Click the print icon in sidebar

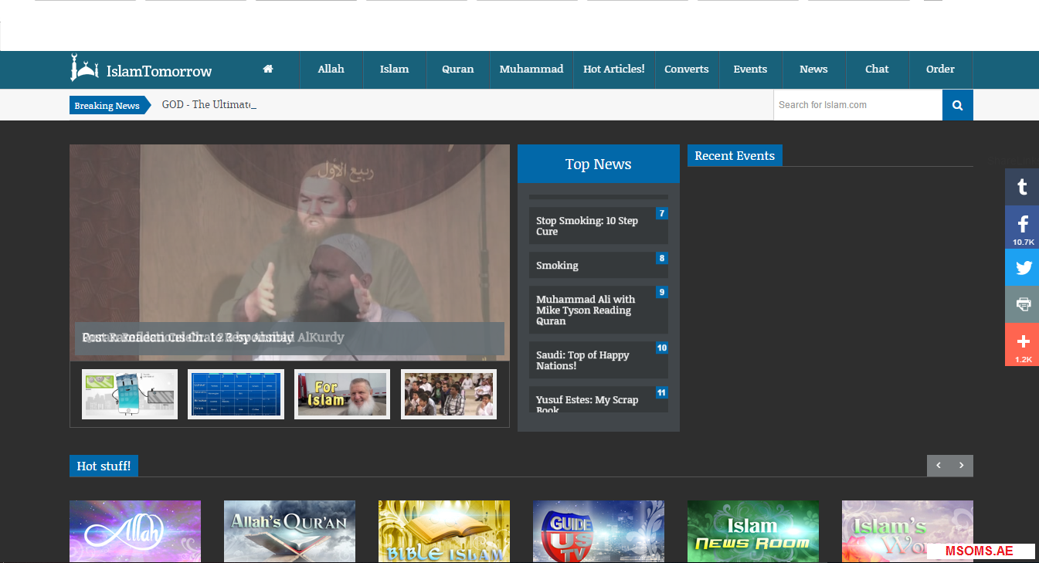tap(1022, 304)
